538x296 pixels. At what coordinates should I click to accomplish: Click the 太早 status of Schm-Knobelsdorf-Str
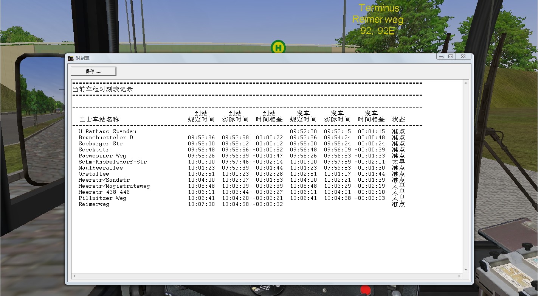tap(398, 162)
